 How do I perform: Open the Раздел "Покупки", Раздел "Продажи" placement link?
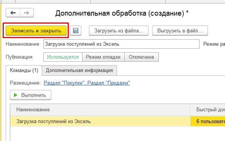point(87,83)
